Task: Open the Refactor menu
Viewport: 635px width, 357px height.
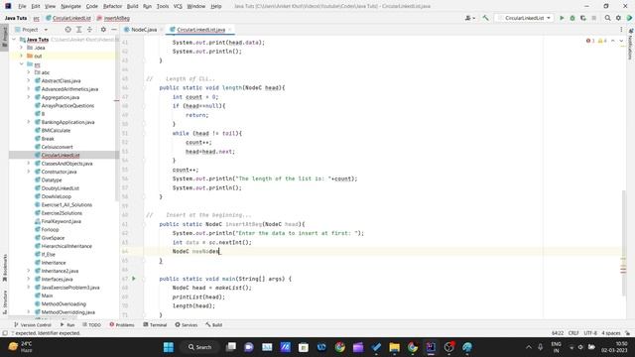Action: coord(112,6)
